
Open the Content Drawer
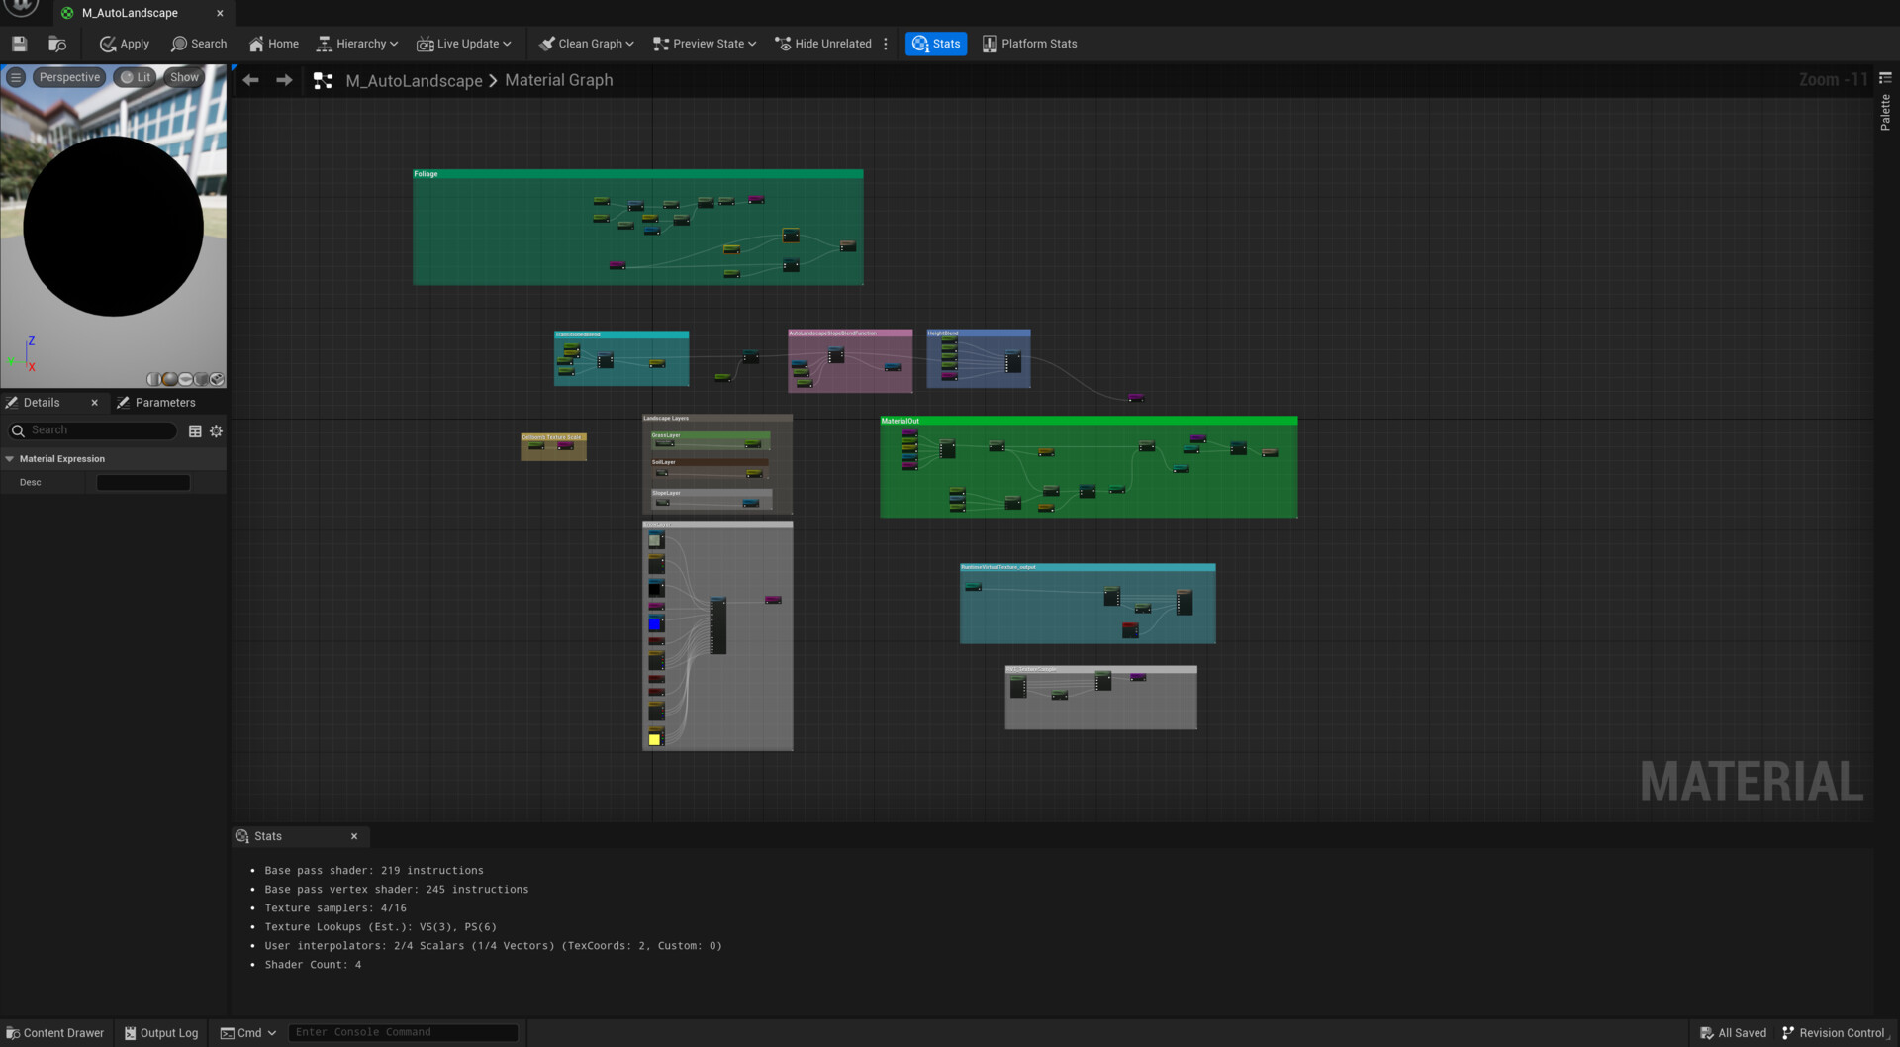coord(55,1033)
